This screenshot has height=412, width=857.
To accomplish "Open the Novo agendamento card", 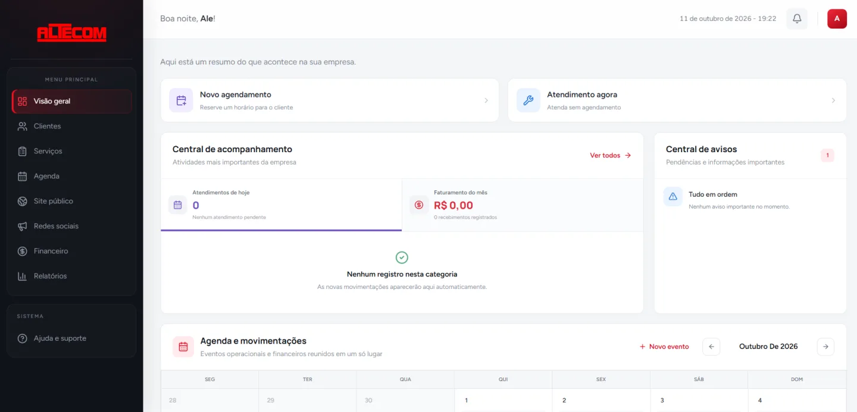I will pyautogui.click(x=330, y=100).
